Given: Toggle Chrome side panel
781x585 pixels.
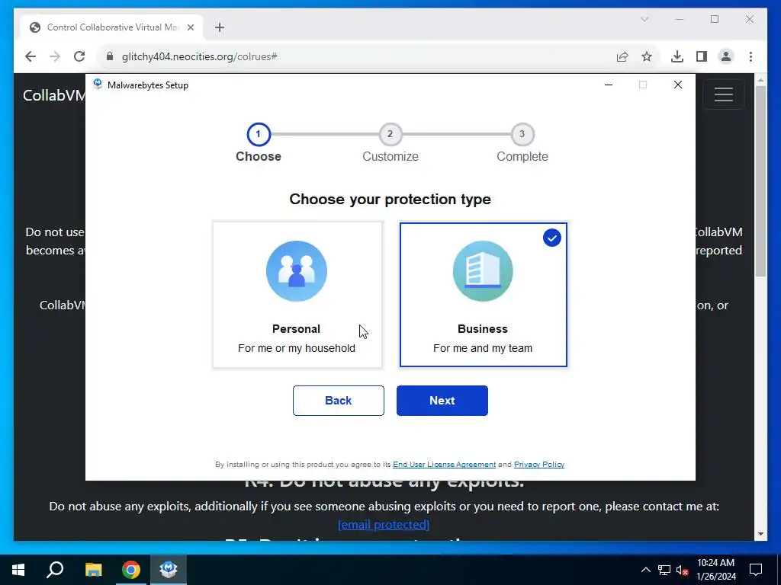Looking at the screenshot, I should 702,56.
